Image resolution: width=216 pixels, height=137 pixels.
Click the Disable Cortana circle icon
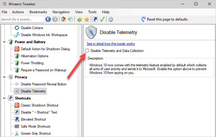pyautogui.click(x=17, y=28)
